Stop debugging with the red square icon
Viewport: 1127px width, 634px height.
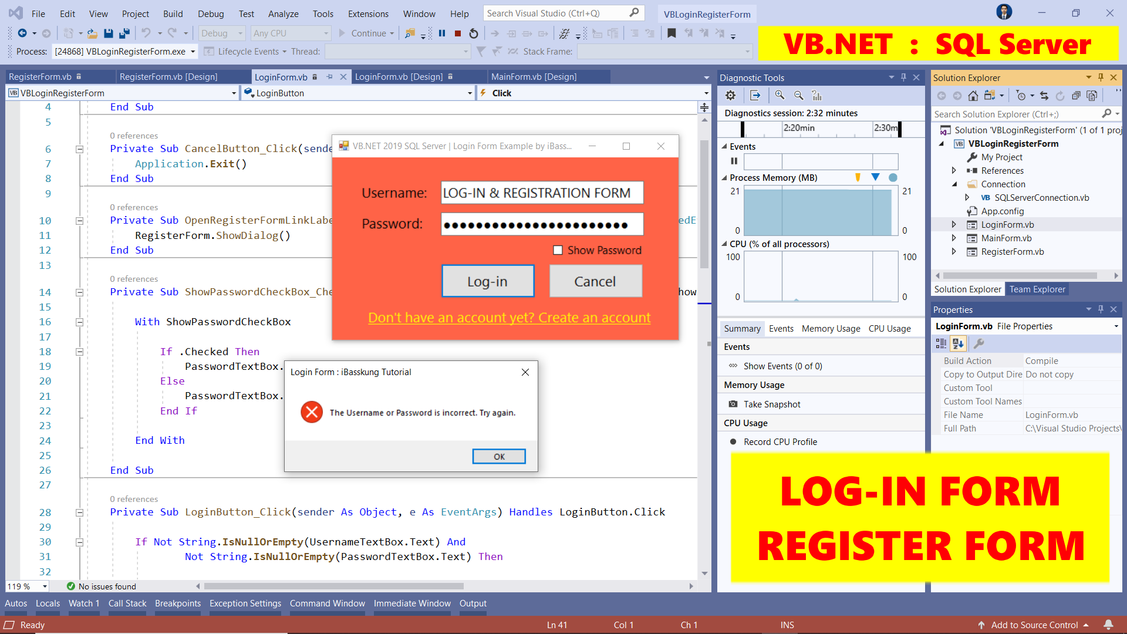[458, 33]
